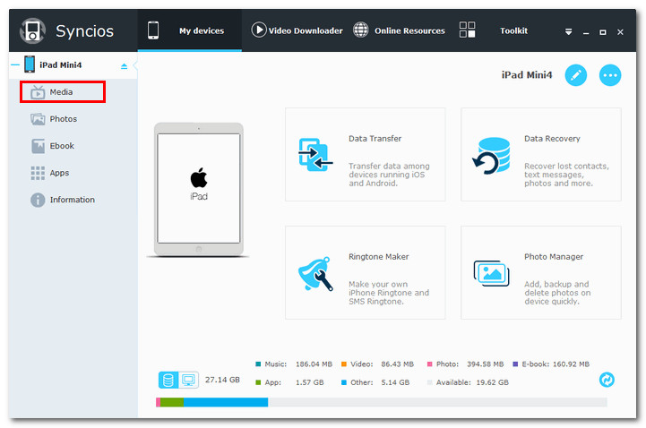This screenshot has width=646, height=428.
Task: Click the Available: 19.62 GB text
Action: [472, 382]
